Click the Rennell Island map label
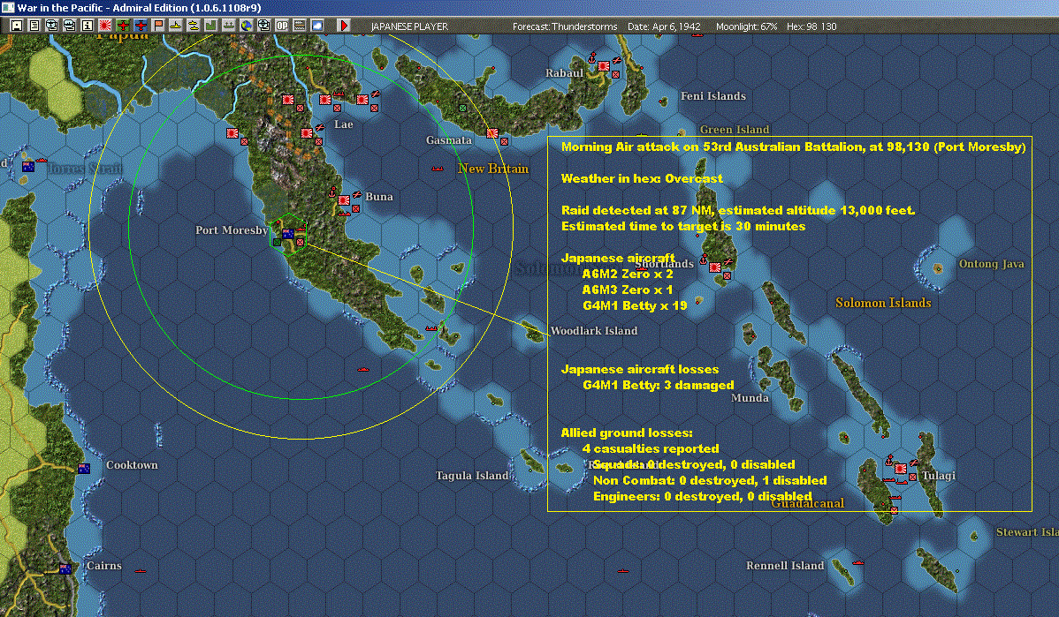 click(785, 565)
